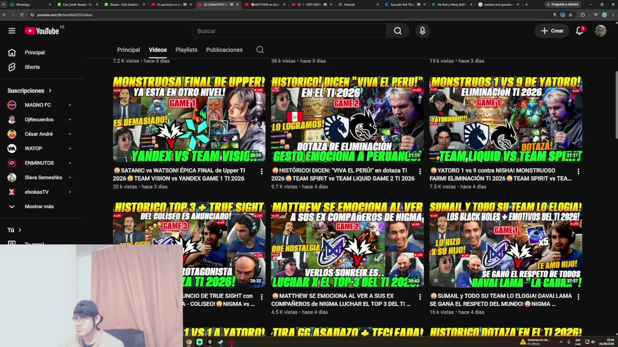Bookmark this page with the star icon

click(x=570, y=15)
